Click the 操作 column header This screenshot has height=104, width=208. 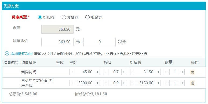coord(195,62)
